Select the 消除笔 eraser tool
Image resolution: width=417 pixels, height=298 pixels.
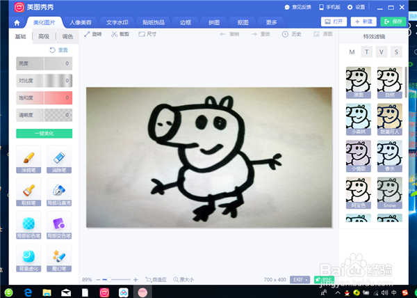59,159
